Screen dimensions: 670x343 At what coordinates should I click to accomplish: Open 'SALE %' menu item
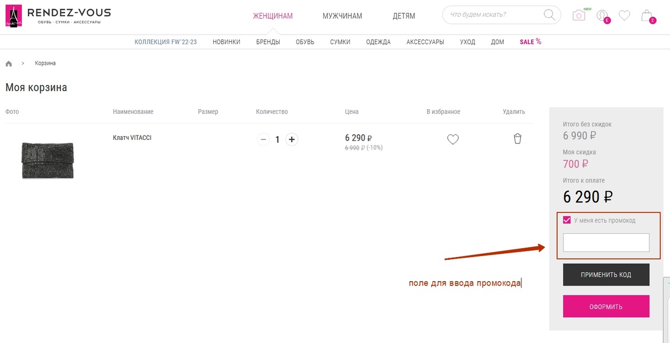point(530,42)
